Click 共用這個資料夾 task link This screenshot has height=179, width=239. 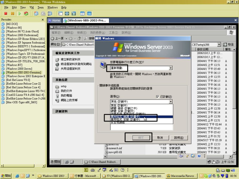pyautogui.click(x=71, y=69)
